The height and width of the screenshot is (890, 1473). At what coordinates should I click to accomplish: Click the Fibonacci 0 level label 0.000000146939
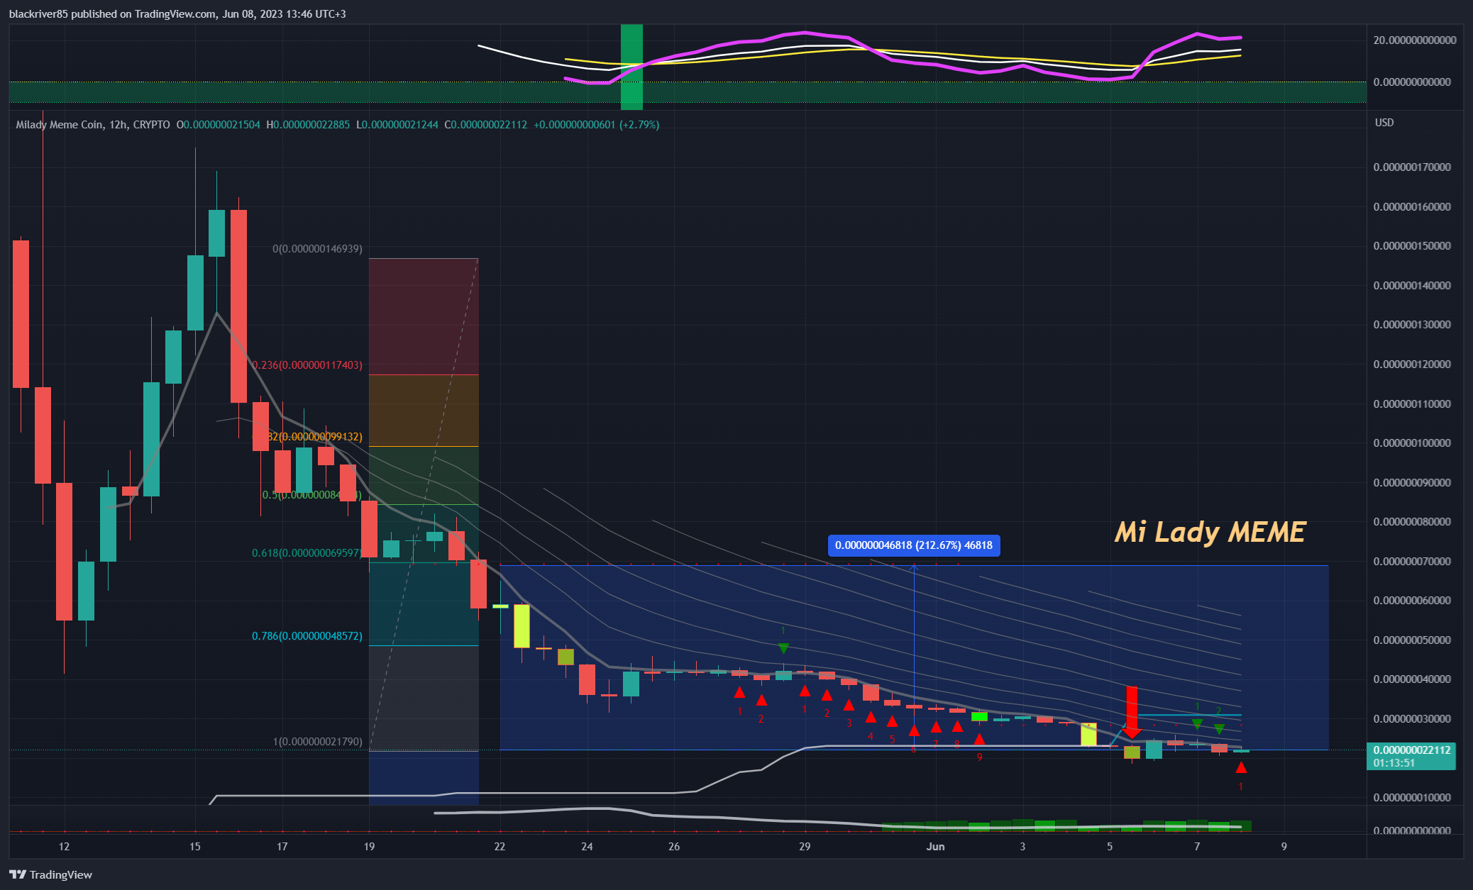[x=317, y=249]
